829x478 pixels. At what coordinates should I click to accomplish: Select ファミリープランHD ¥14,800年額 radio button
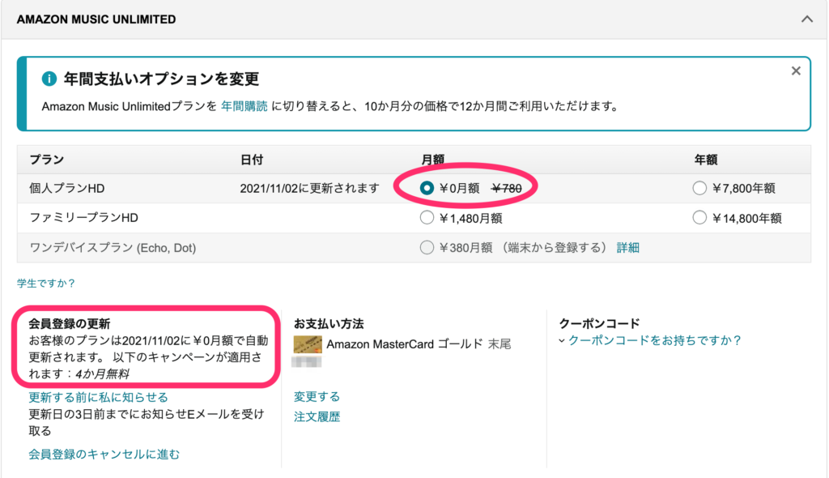(x=699, y=218)
